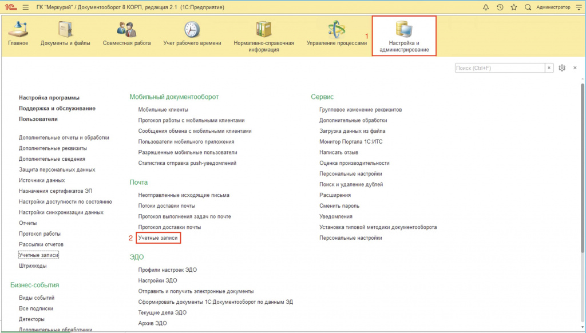
Task: Open Дополнительные реквизиты
Action: 53,148
